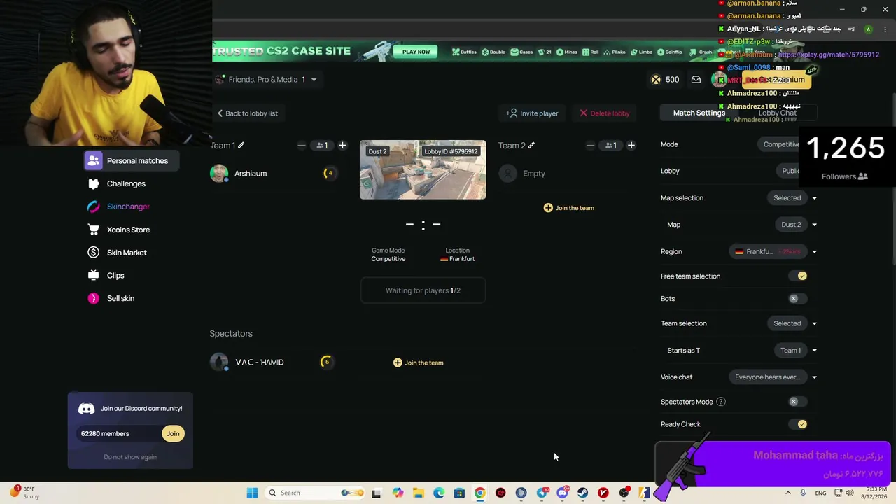Toggle Free team selection switch off

point(798,276)
